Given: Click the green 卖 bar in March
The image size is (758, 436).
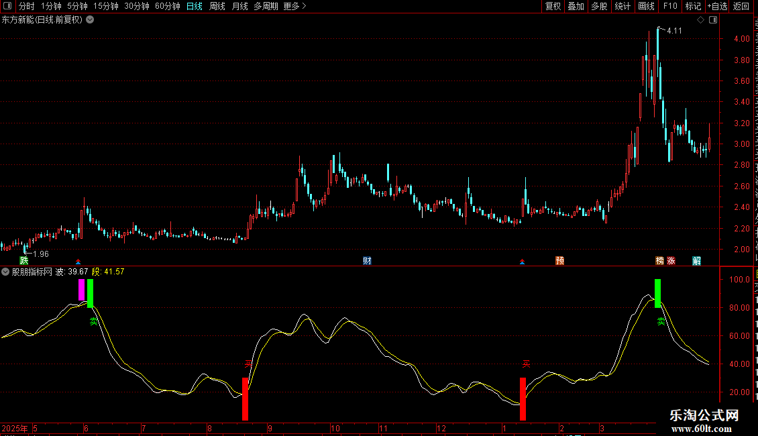Looking at the screenshot, I should (657, 293).
